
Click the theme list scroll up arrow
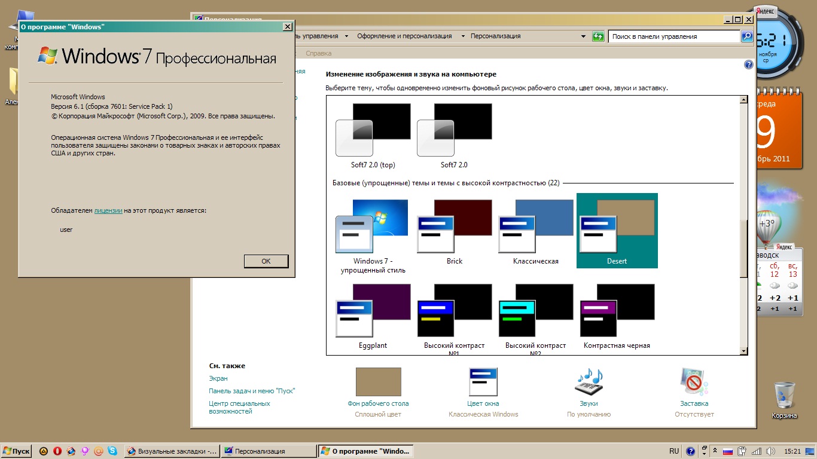[743, 100]
